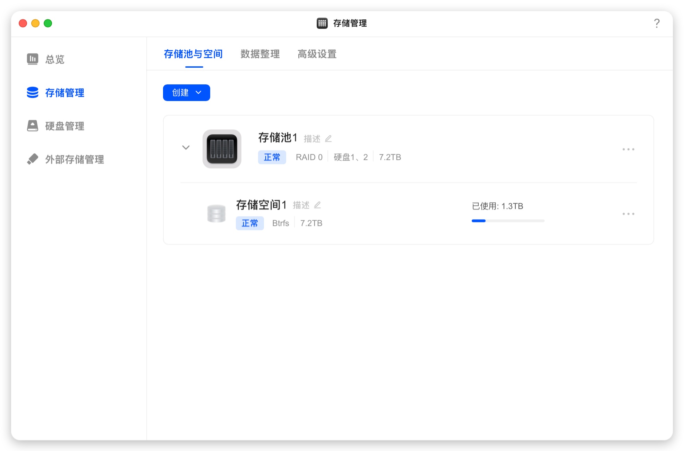Click the 7.2TB capacity of 存储池1
This screenshot has width=684, height=451.
pos(390,157)
